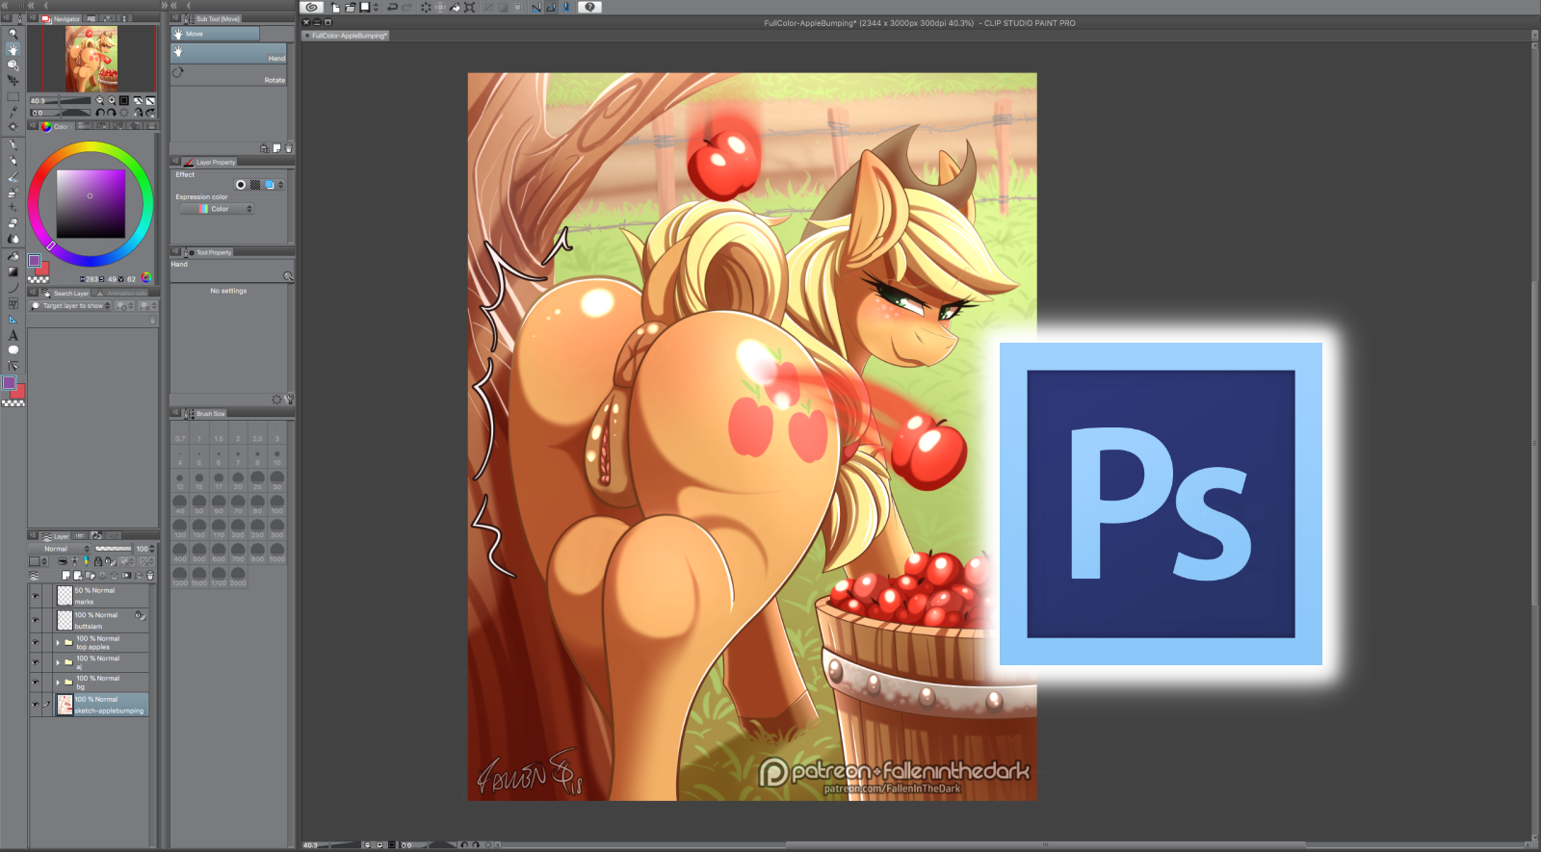Image resolution: width=1541 pixels, height=852 pixels.
Task: Click the Fill icon in command bar
Action: pos(456,7)
